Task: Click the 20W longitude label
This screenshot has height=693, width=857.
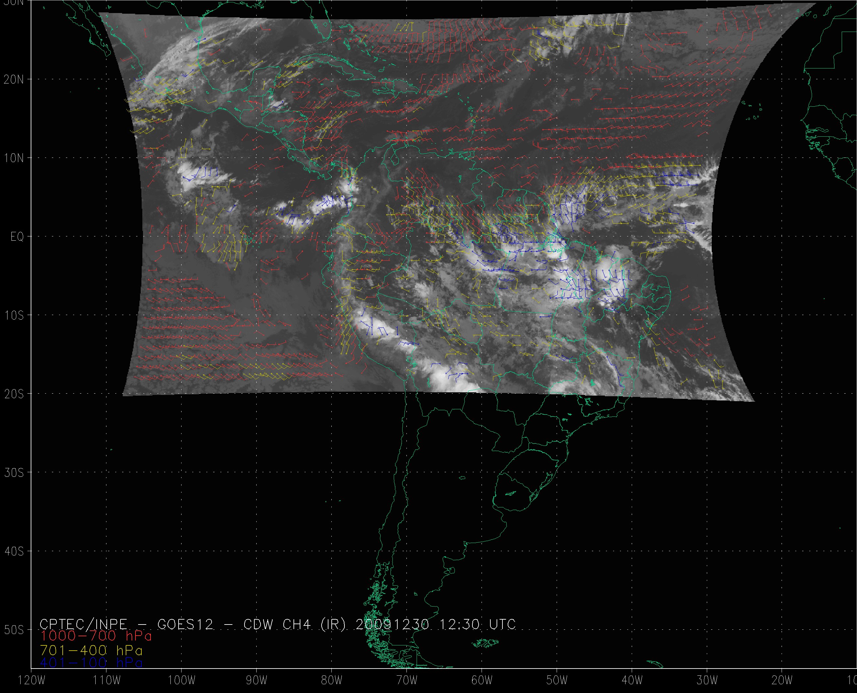Action: click(x=782, y=681)
